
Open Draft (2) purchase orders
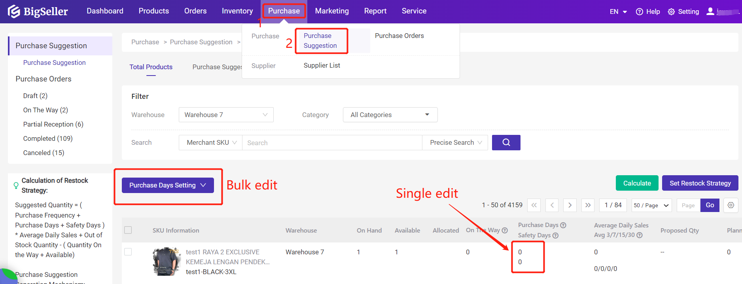tap(35, 96)
